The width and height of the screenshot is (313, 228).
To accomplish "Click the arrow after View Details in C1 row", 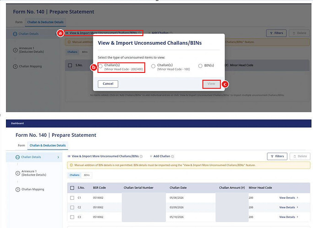I will tap(297, 198).
